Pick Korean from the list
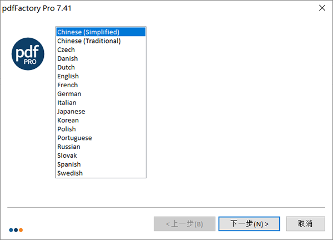This screenshot has height=240, width=333. (101, 121)
